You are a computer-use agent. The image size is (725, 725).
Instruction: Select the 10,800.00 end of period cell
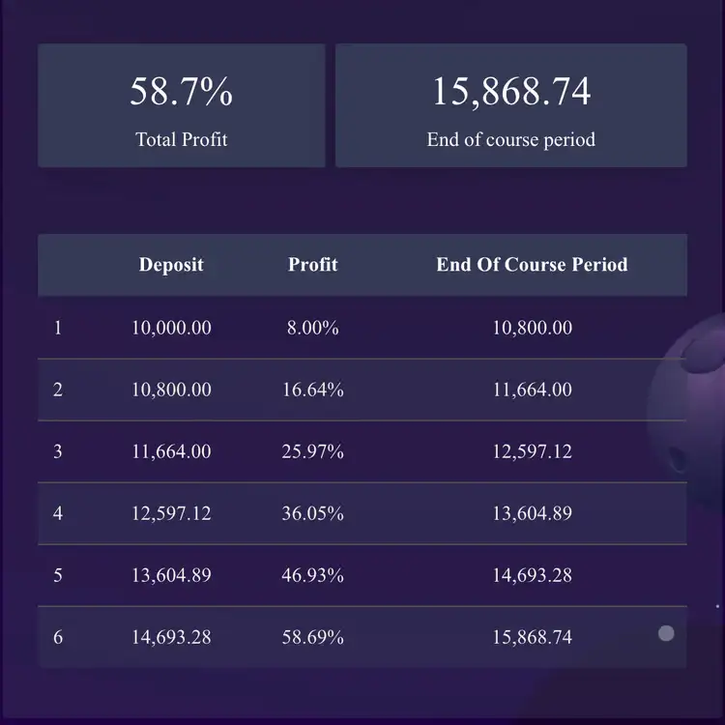click(x=533, y=328)
